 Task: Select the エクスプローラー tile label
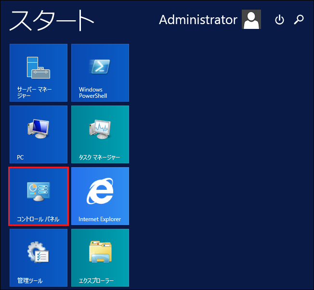pos(96,280)
